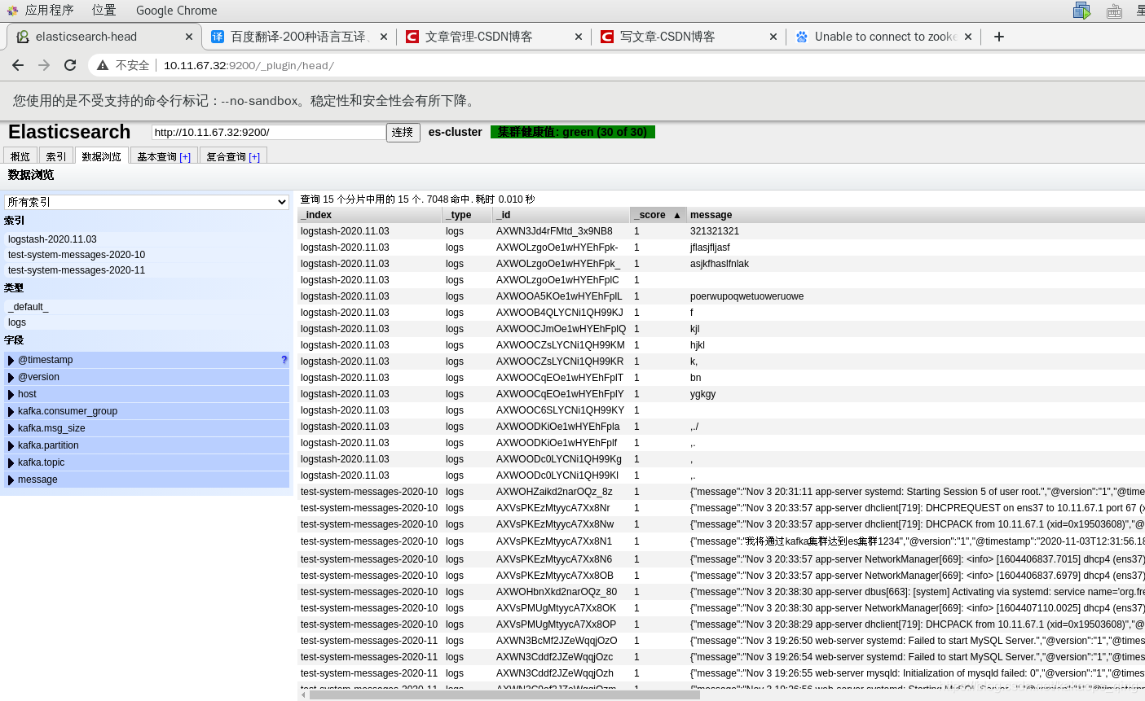This screenshot has width=1145, height=701.
Task: Click the Elasticsearch server URL input field
Action: pos(269,132)
